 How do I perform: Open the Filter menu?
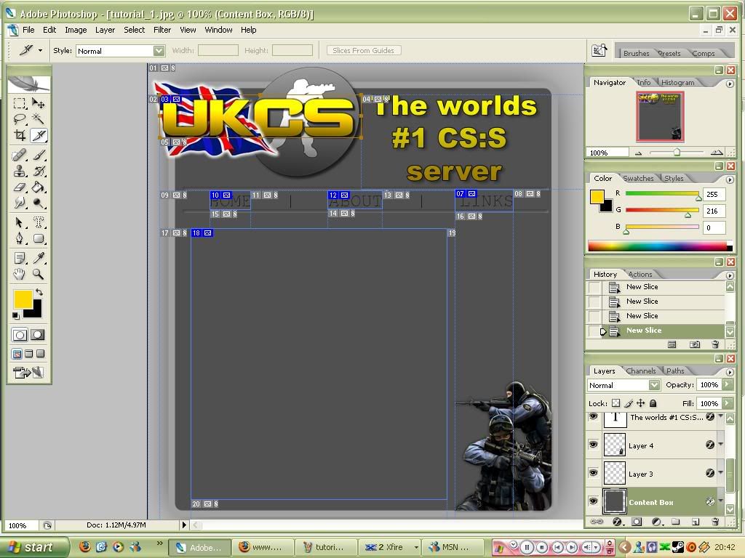point(162,30)
